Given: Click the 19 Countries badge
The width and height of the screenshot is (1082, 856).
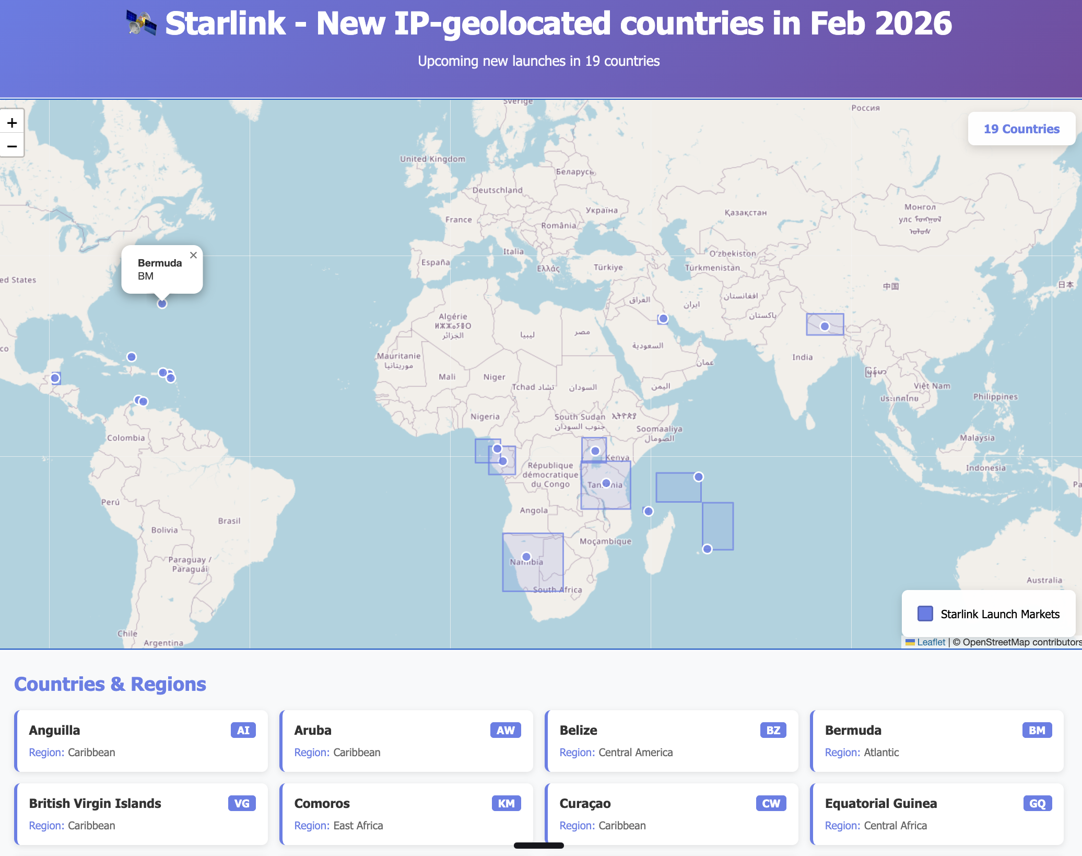Looking at the screenshot, I should coord(1021,129).
